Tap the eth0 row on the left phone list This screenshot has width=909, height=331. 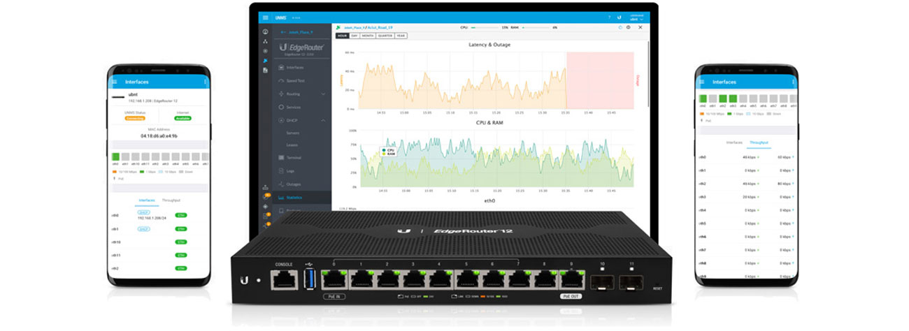tap(159, 216)
